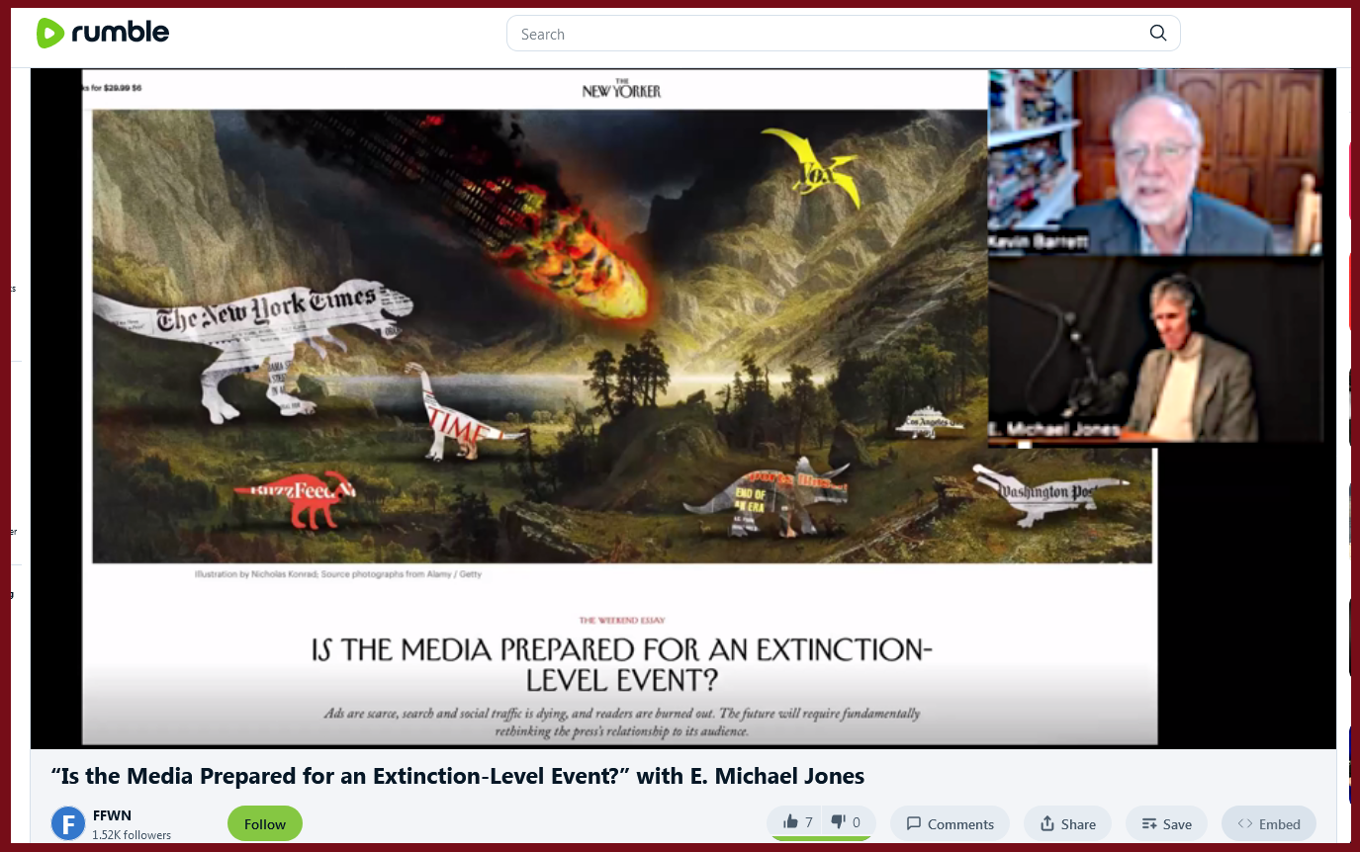Click the Rumble logo
The height and width of the screenshot is (852, 1360).
(103, 33)
